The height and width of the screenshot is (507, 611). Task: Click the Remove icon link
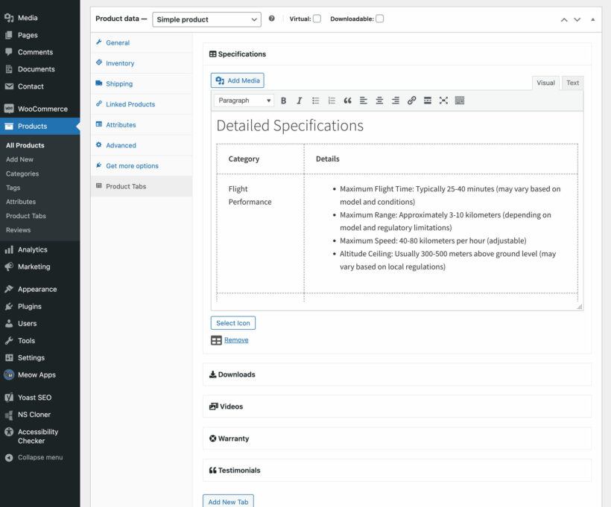pyautogui.click(x=236, y=340)
